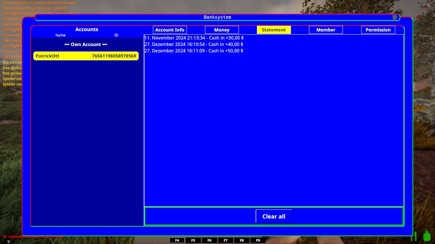Select the Cash in +50,00 $ entry
Screen dimensions: 435x244
pos(194,51)
